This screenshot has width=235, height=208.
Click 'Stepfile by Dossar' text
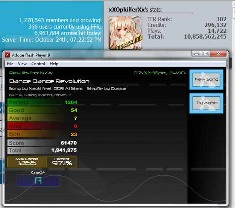(107, 89)
